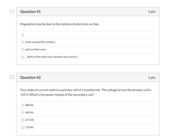Viewport: 169px width, 139px height.
Task: Select the 880 W radio button
Action: coord(22,105)
